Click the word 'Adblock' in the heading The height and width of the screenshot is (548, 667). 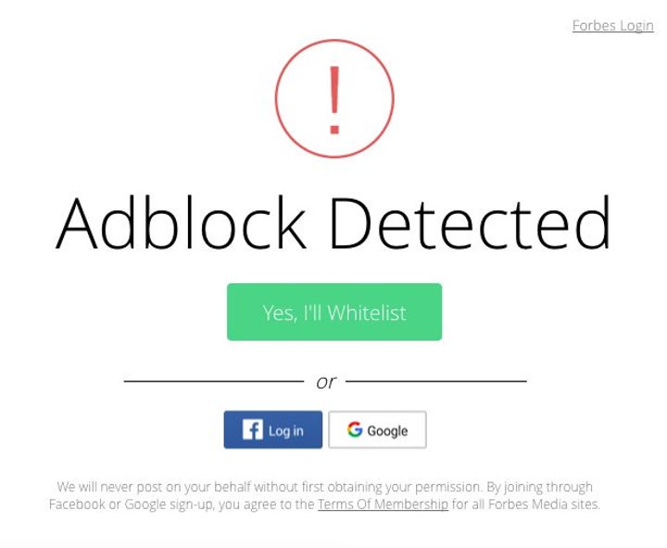tap(182, 223)
